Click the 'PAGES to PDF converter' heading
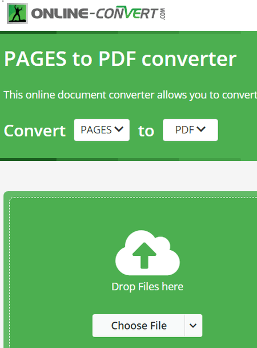The height and width of the screenshot is (348, 257). click(120, 59)
